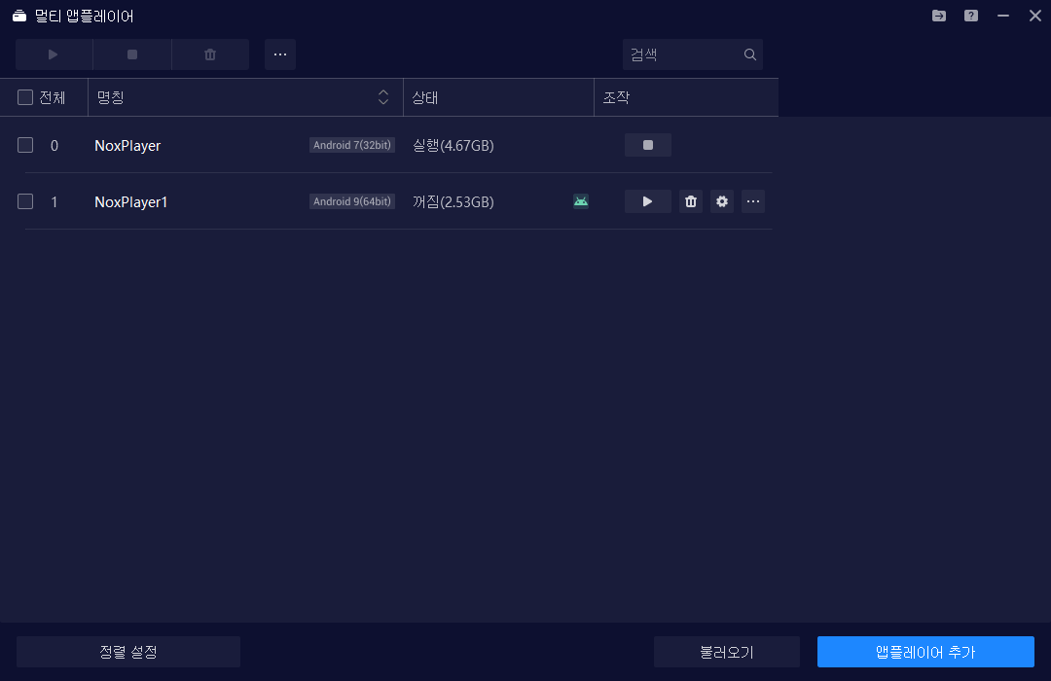Open settings gear for NoxPlayer1

[x=722, y=201]
